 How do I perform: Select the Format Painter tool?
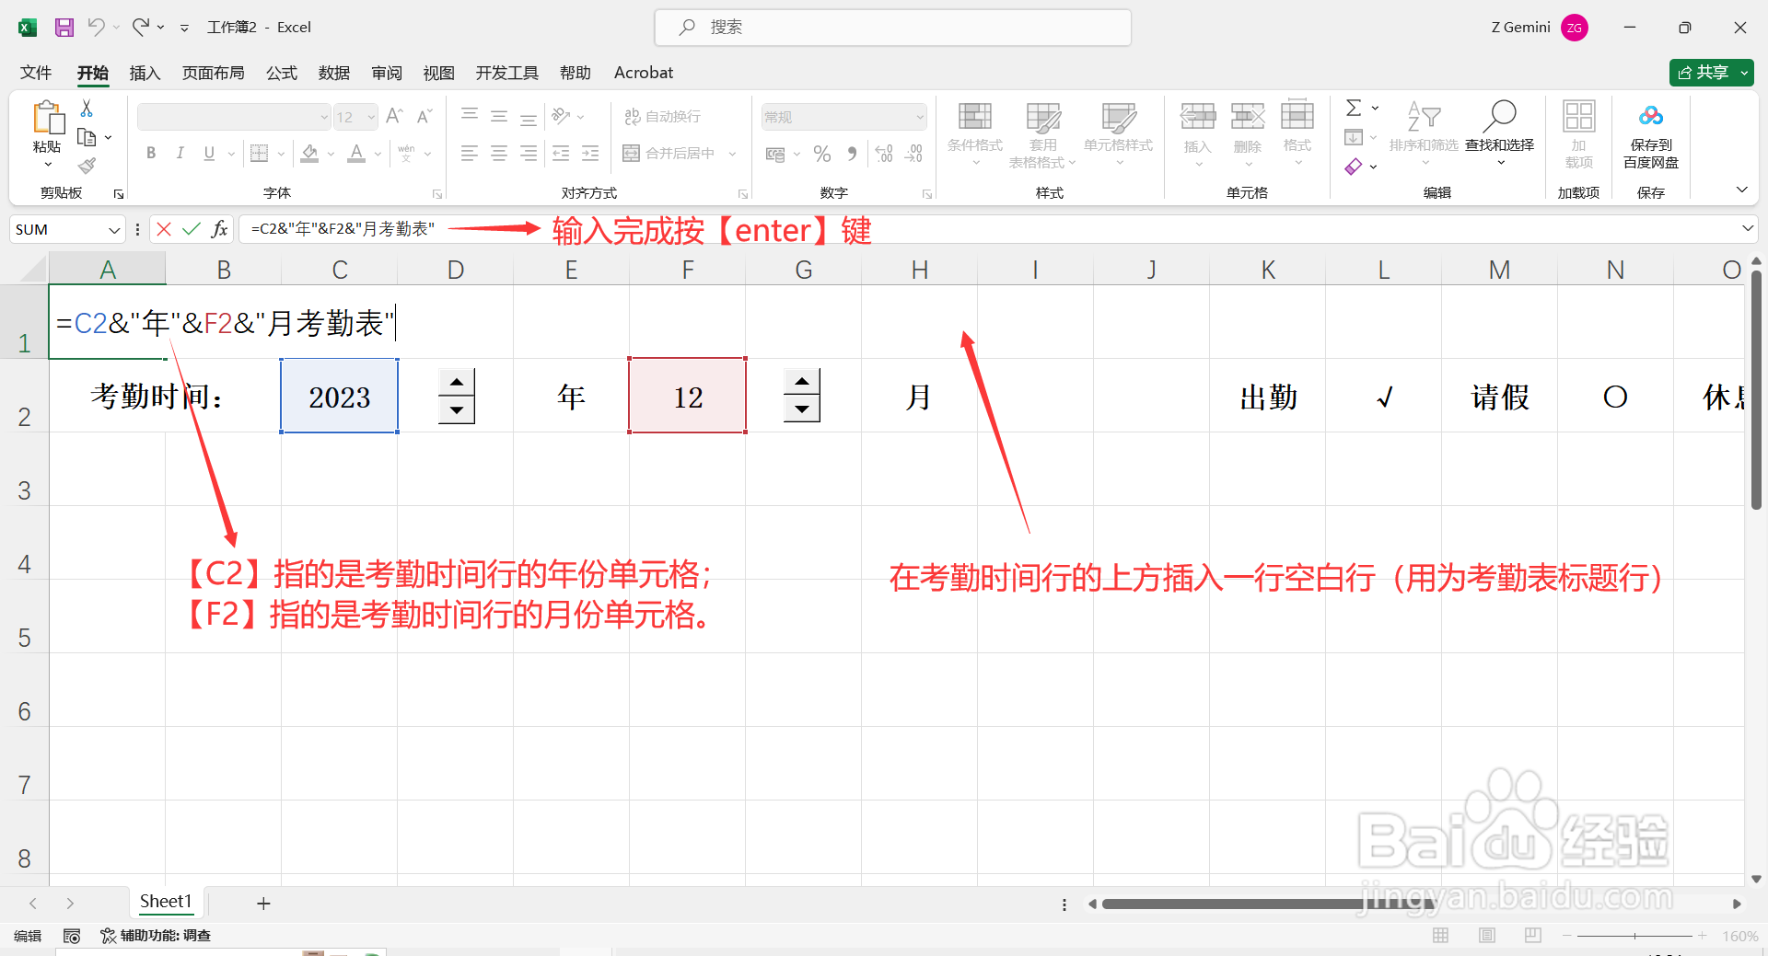[x=87, y=166]
